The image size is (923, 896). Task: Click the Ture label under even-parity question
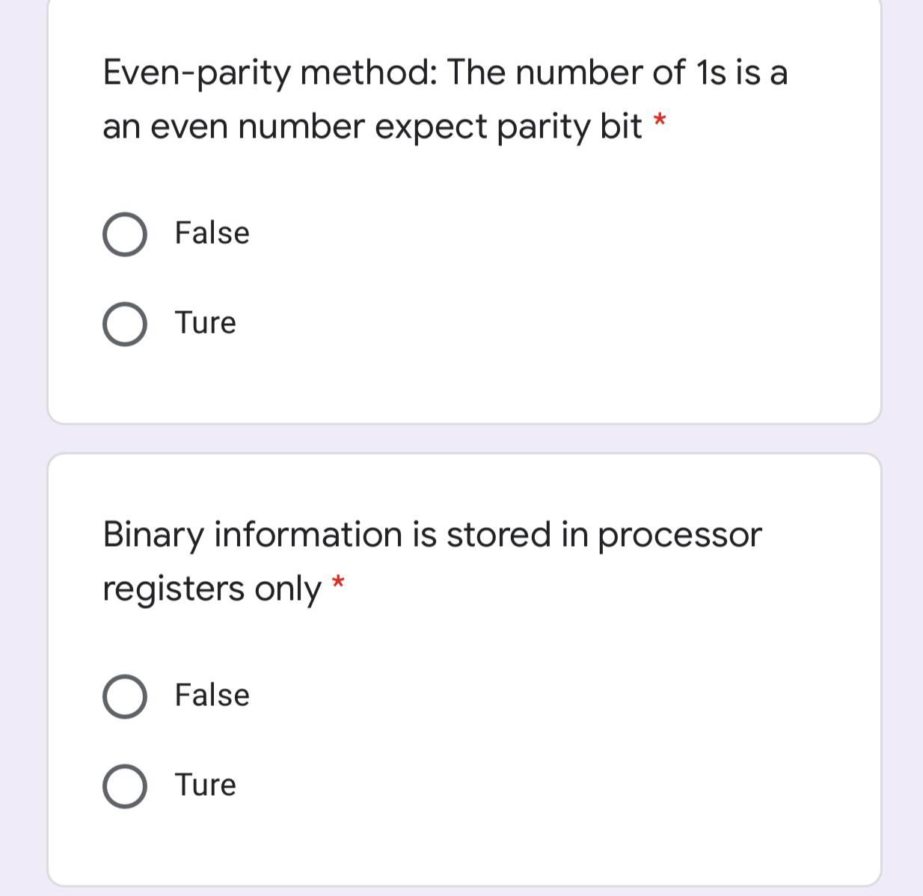tap(205, 323)
